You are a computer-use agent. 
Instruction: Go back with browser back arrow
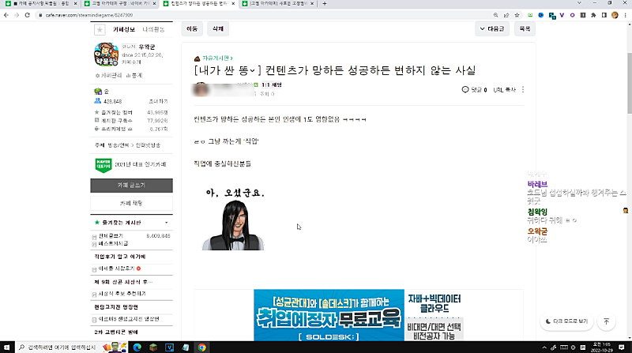click(x=6, y=15)
